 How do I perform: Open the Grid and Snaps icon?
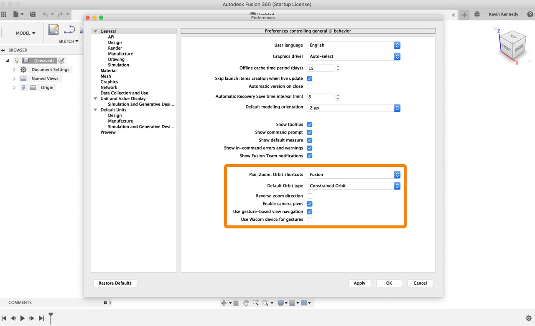(x=293, y=303)
